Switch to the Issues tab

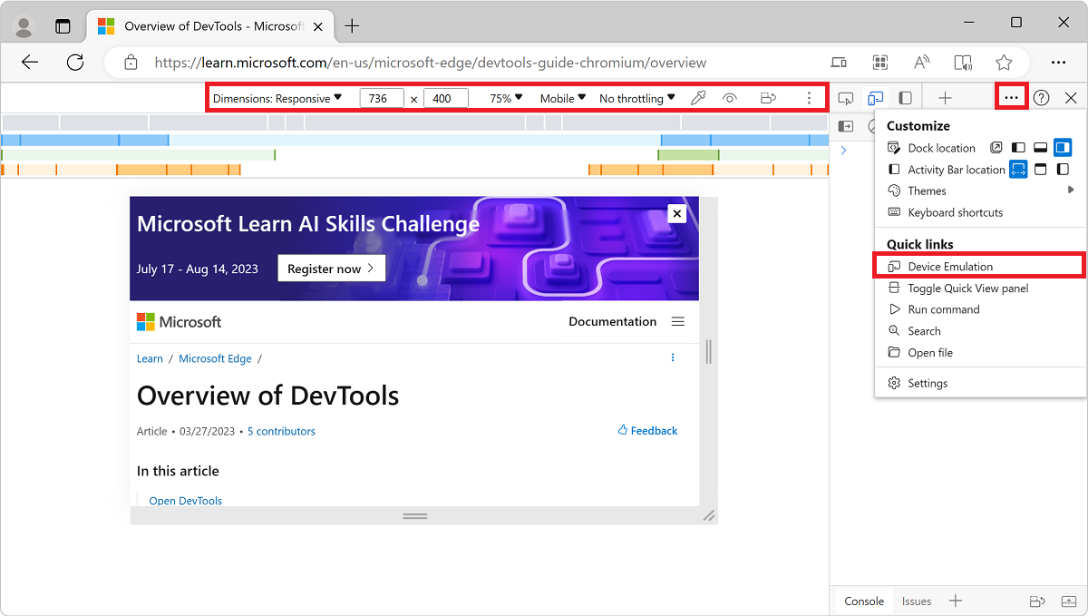(x=916, y=601)
